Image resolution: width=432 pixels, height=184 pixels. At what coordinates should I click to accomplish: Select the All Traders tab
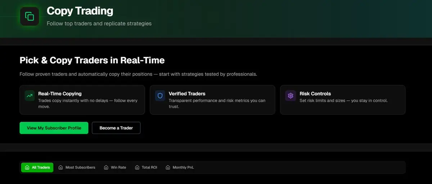pyautogui.click(x=37, y=167)
